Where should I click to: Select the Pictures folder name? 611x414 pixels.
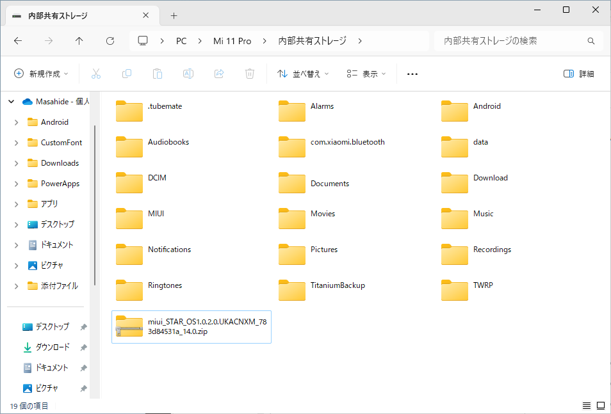coord(324,250)
